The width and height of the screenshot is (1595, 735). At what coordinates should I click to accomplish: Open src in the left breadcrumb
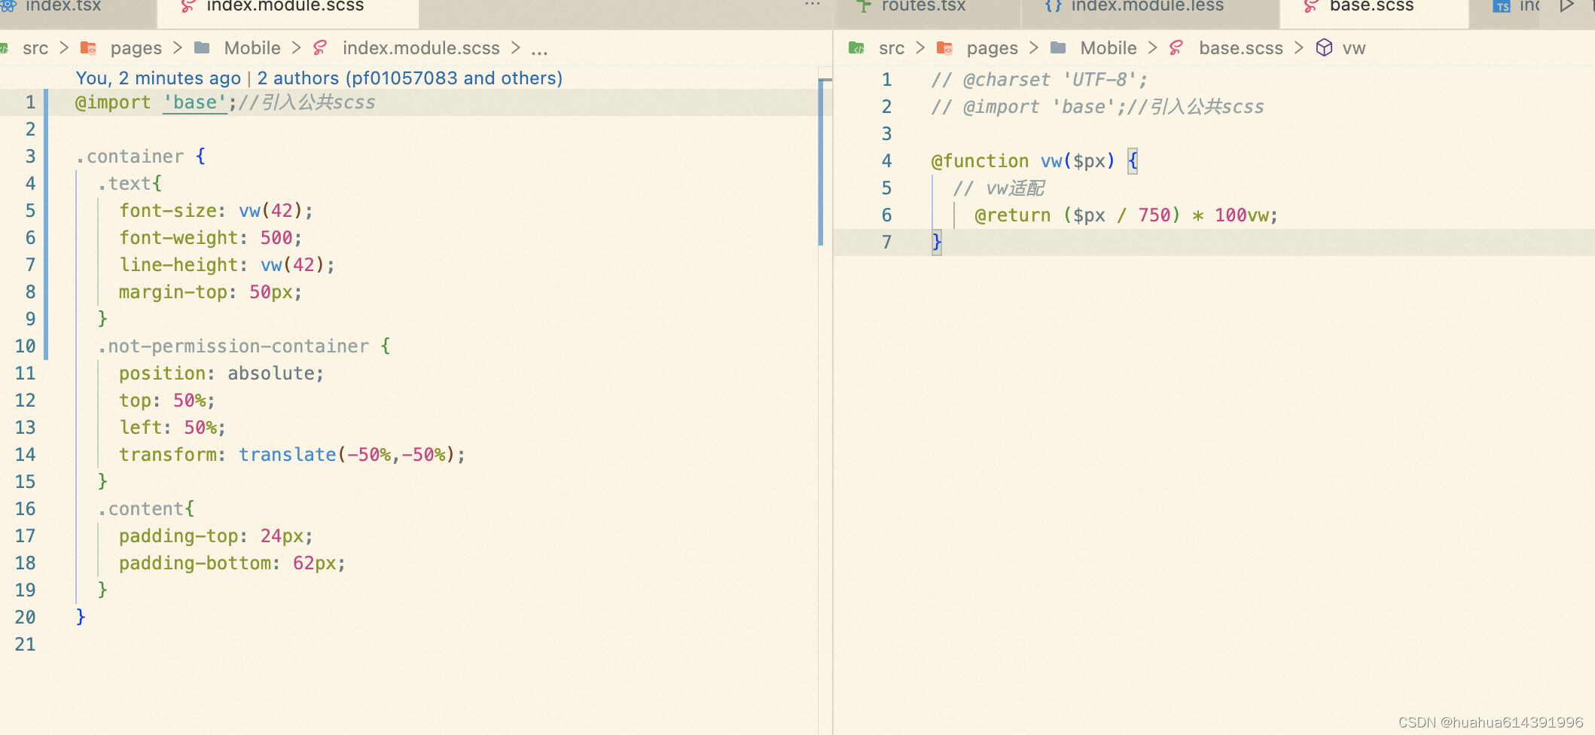pos(35,48)
